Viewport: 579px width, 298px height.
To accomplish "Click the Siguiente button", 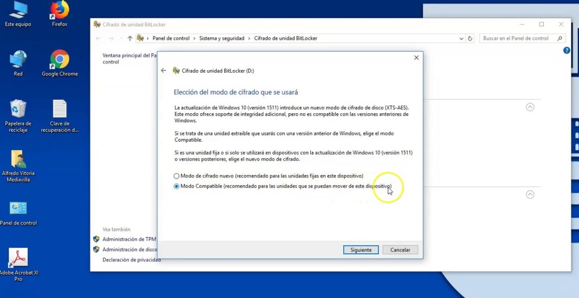I will pyautogui.click(x=360, y=249).
